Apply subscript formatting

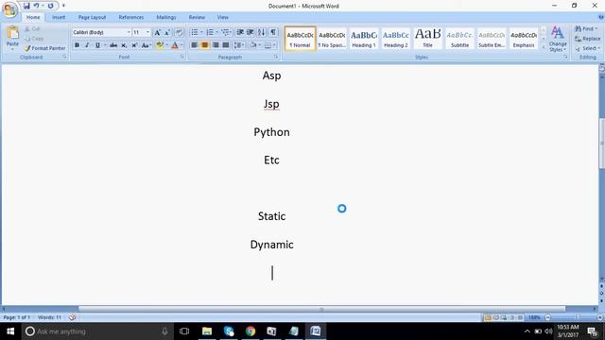click(124, 45)
